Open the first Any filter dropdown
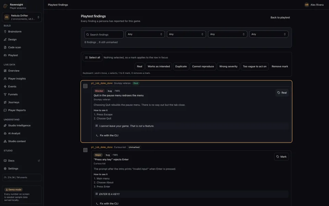329x206 pixels. point(145,34)
